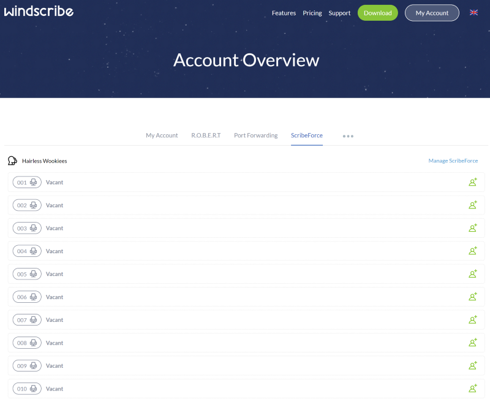The image size is (490, 404).
Task: Click Vacant text in seat 001 row
Action: coord(55,182)
